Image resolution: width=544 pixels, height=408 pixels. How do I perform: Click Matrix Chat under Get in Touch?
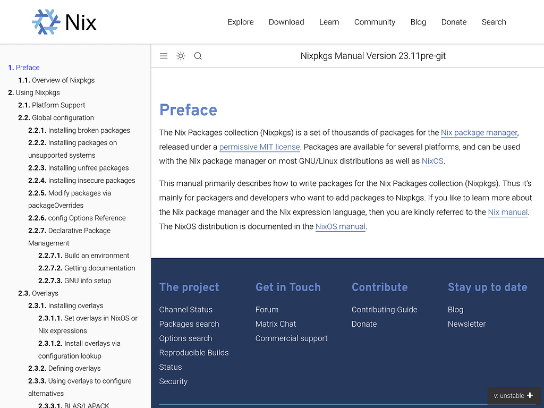click(276, 324)
